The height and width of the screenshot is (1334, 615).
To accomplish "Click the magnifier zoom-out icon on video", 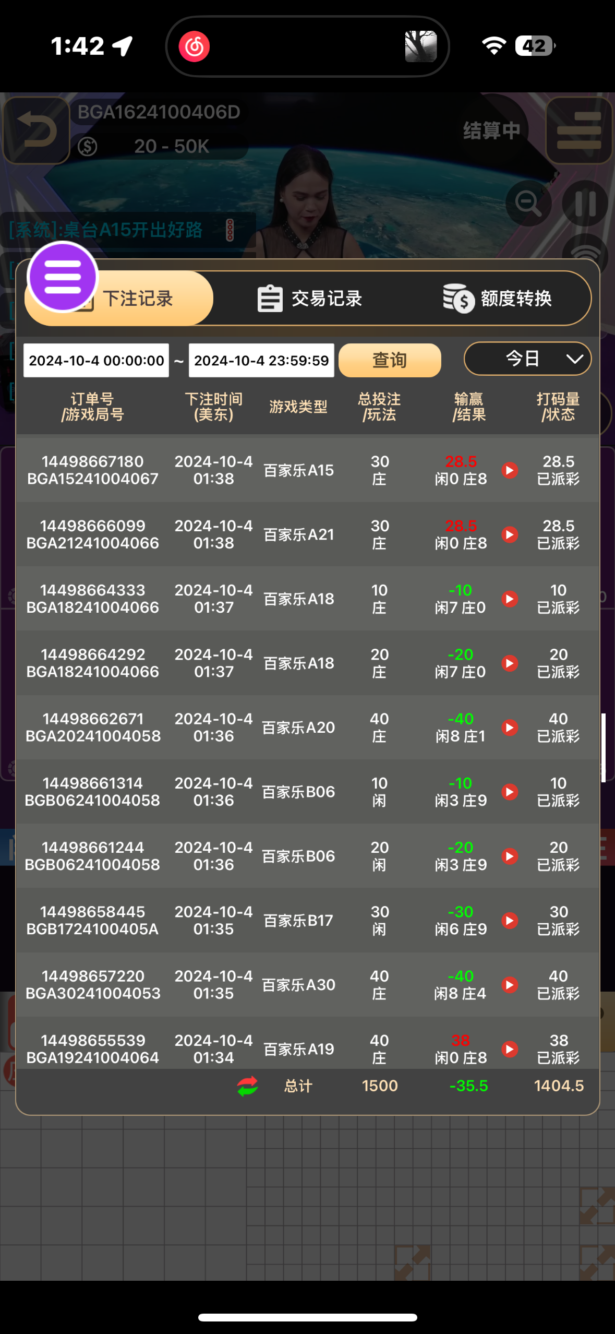I will point(528,203).
